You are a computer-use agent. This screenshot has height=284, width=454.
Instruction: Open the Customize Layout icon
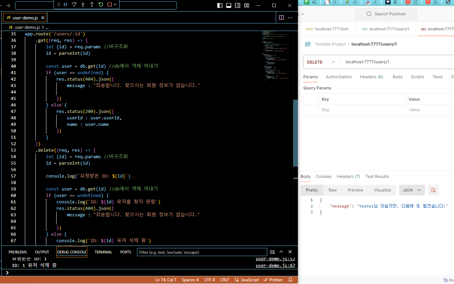coord(246,5)
